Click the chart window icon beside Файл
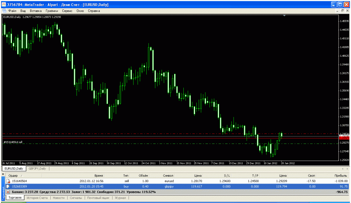This screenshot has height=203, width=351. [4, 11]
